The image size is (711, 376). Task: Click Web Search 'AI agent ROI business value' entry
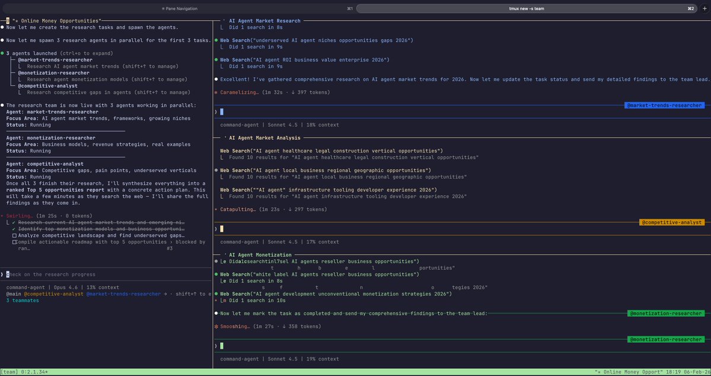305,60
